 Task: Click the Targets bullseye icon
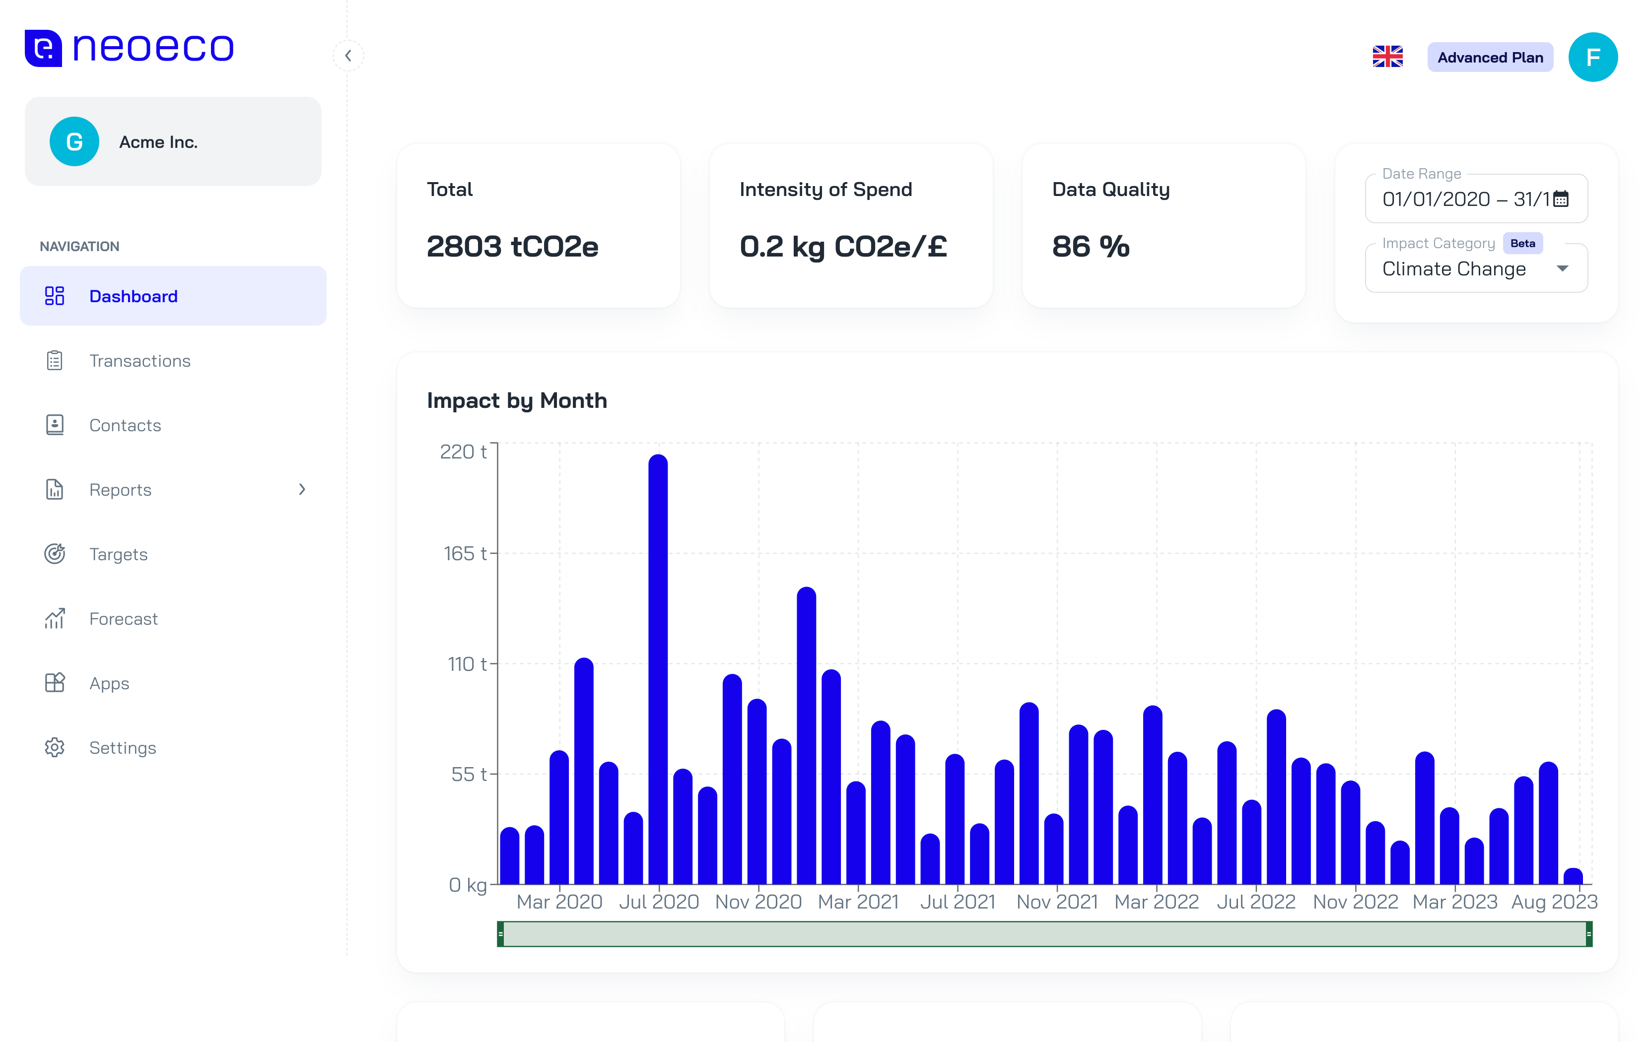point(55,553)
